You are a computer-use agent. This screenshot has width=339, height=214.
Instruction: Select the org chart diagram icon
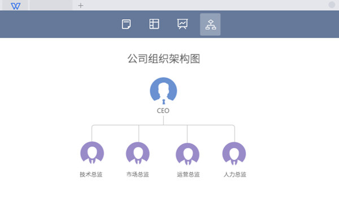[x=210, y=24]
